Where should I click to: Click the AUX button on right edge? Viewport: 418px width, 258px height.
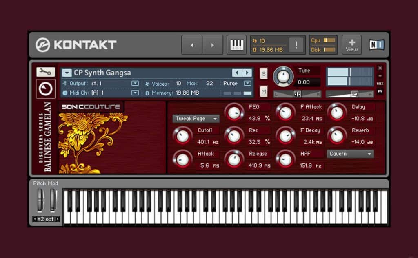(x=380, y=84)
